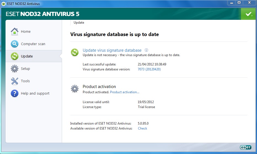
Task: Select the Update menu item
Action: (x=34, y=56)
